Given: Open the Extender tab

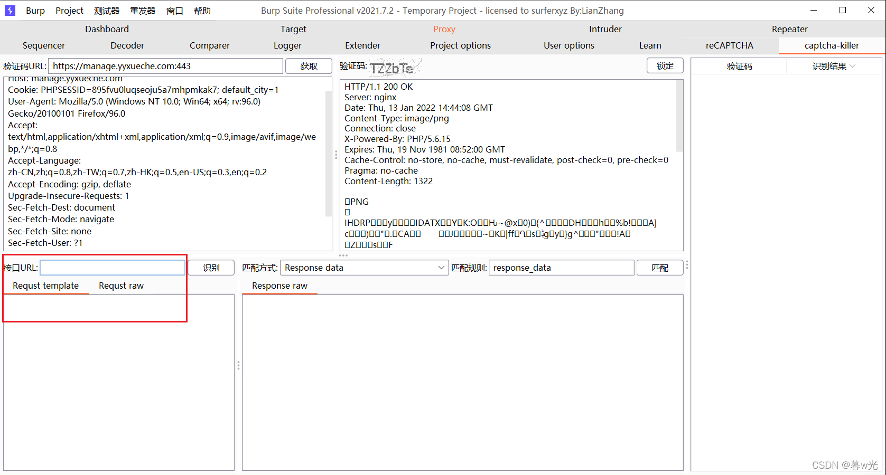Looking at the screenshot, I should 362,45.
